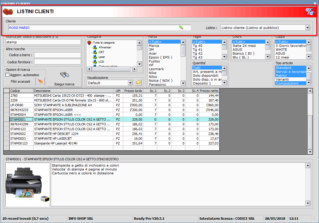Screen dimensions: 319x223
Task: Select Italia 24 mesi in Colore list
Action: coord(249,46)
